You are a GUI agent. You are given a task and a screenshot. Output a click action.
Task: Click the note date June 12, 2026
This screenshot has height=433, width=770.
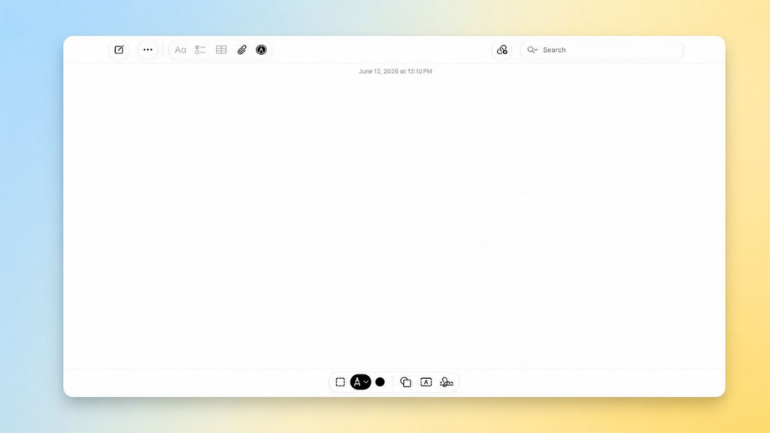point(396,71)
